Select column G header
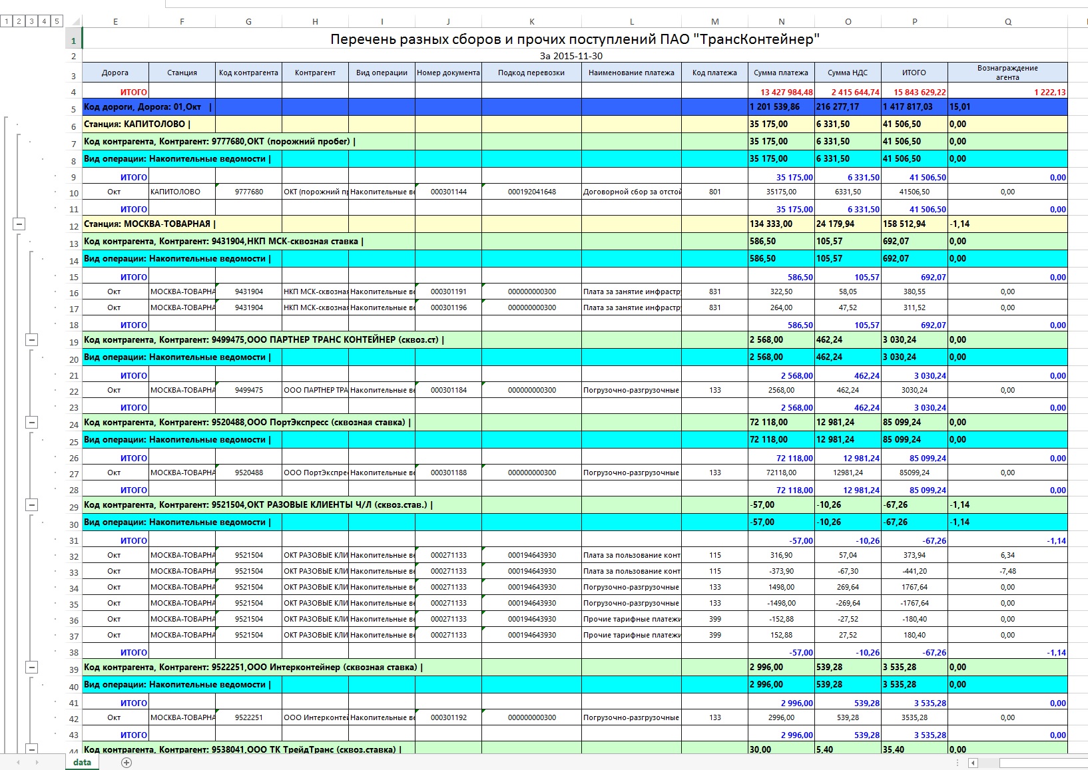 click(248, 21)
